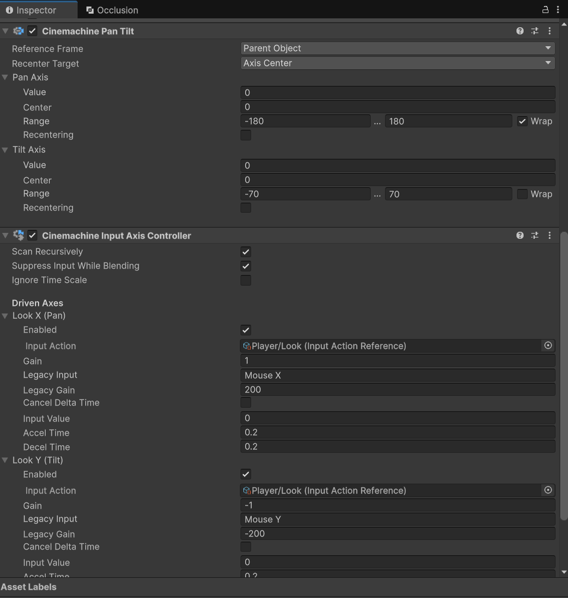The width and height of the screenshot is (568, 598).
Task: Open presets for Cinemachine Input Axis Controller
Action: (534, 235)
